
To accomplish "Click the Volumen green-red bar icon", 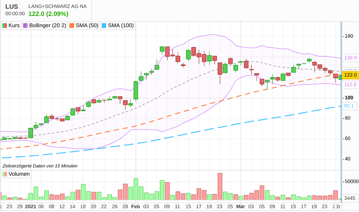I will 5,174.
